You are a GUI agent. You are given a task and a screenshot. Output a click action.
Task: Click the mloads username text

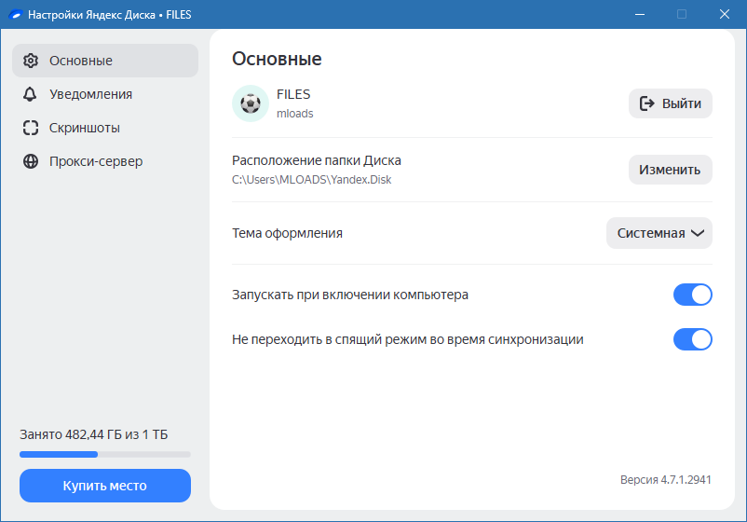[x=295, y=114]
